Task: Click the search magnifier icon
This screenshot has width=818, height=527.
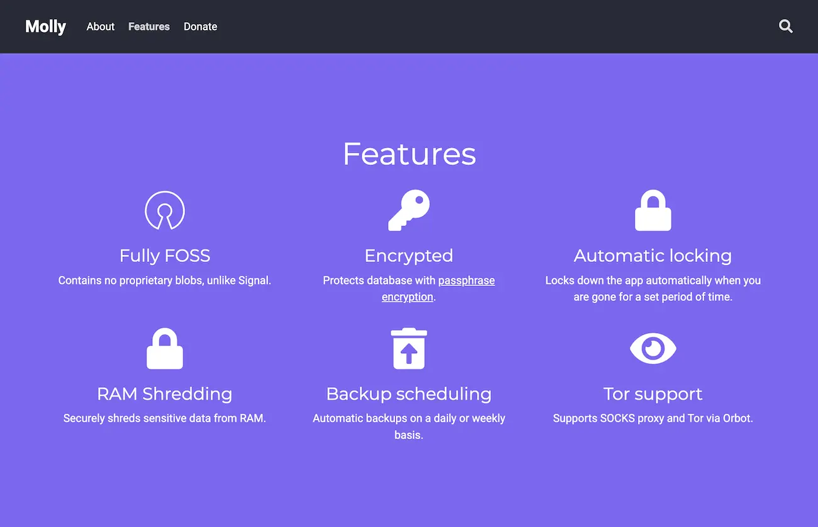Action: tap(785, 26)
